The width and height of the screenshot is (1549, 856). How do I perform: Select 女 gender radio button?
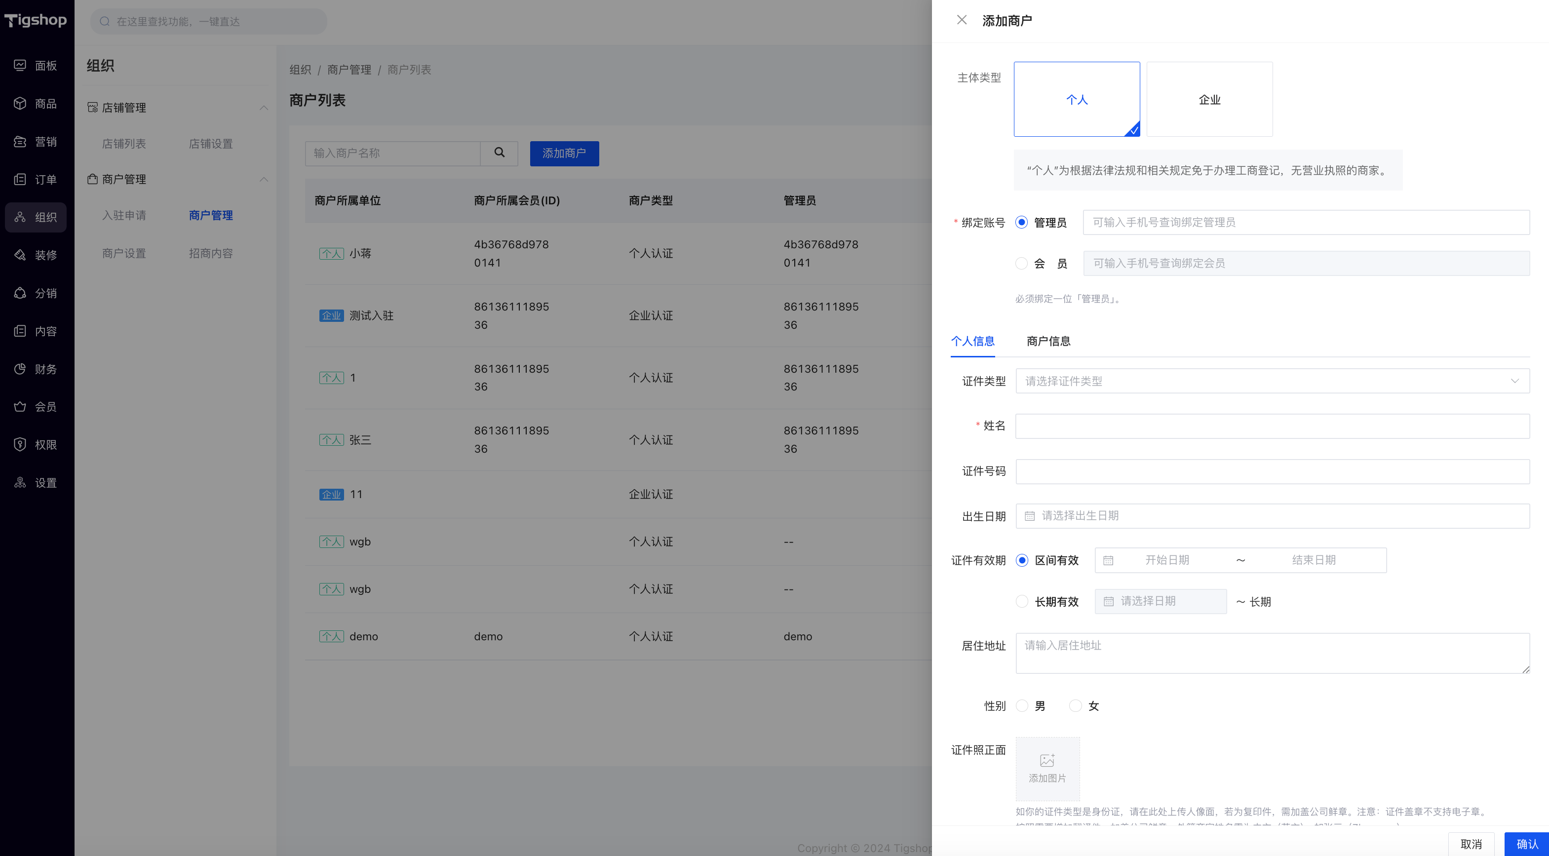coord(1075,705)
